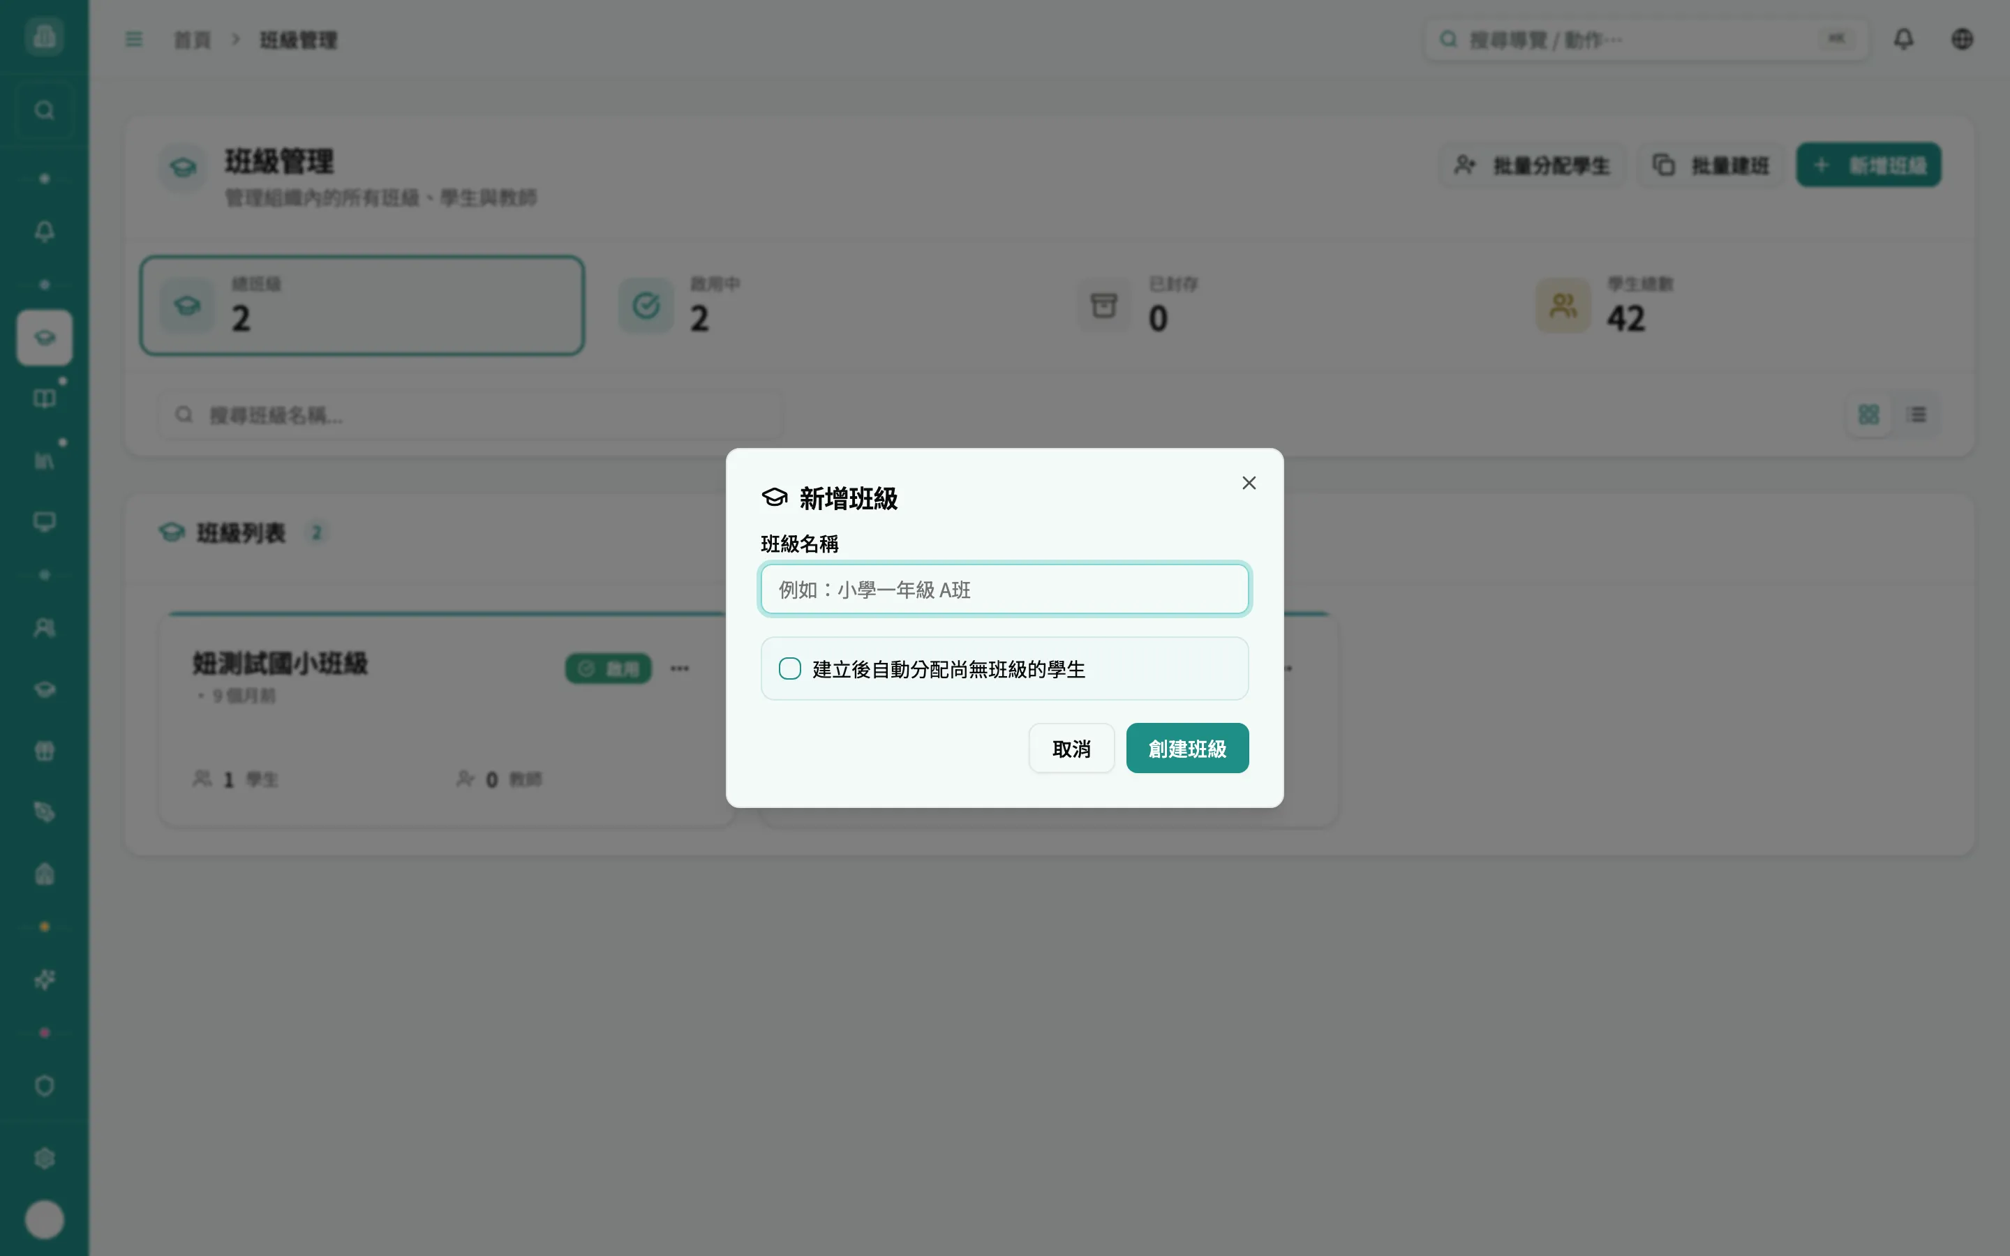Image resolution: width=2010 pixels, height=1256 pixels.
Task: Open the settings gear icon in sidebar
Action: coord(44,1158)
